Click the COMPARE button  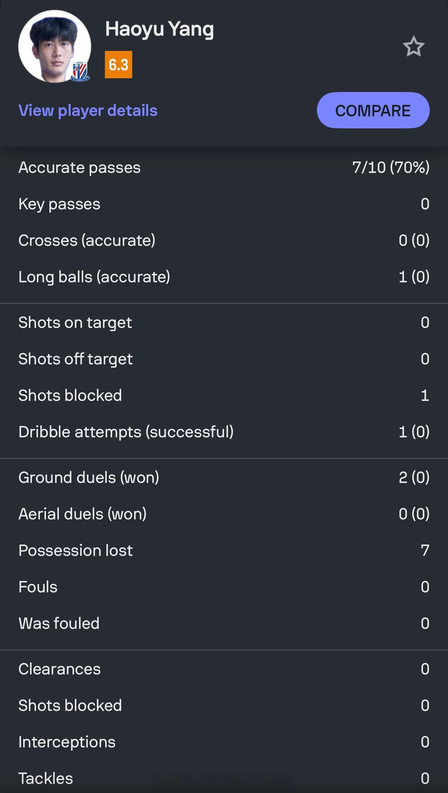coord(373,110)
